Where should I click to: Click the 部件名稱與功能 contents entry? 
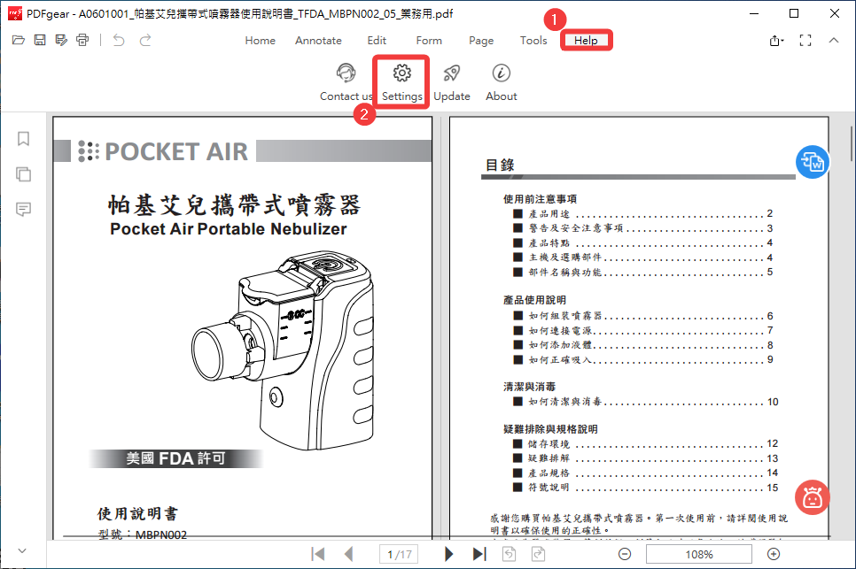[643, 272]
